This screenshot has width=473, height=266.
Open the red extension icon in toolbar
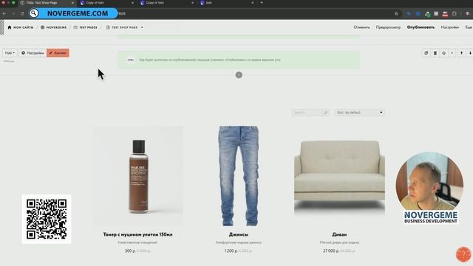pyautogui.click(x=445, y=13)
